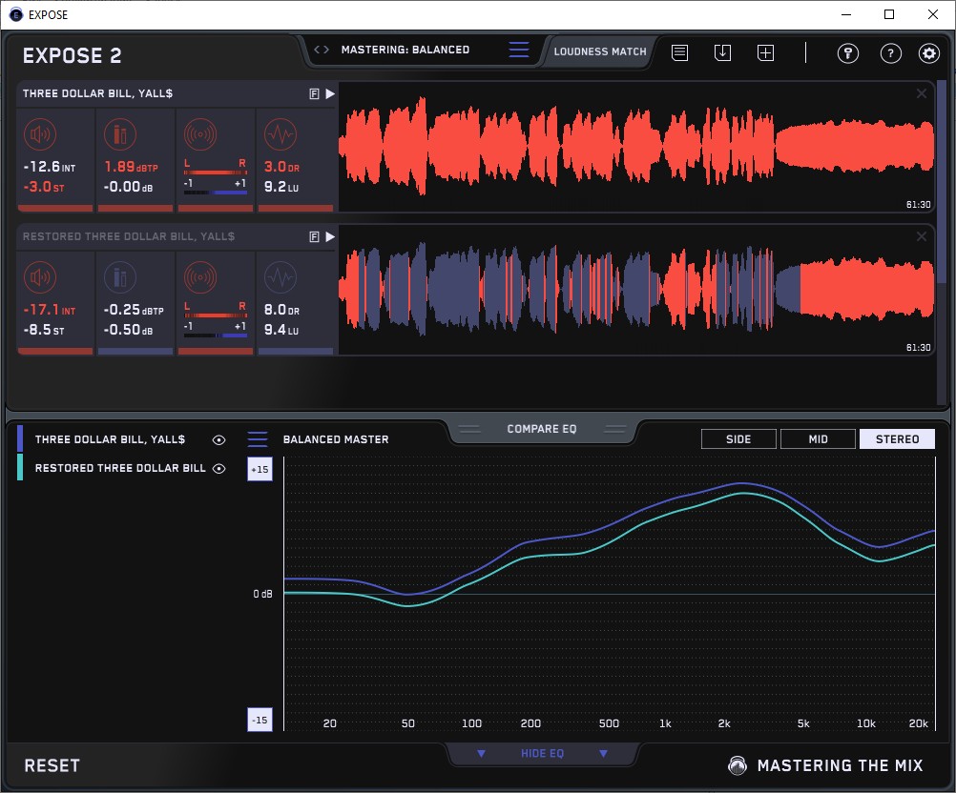Select stereo field icon of restored track
Viewport: 956px width, 793px height.
tap(199, 278)
